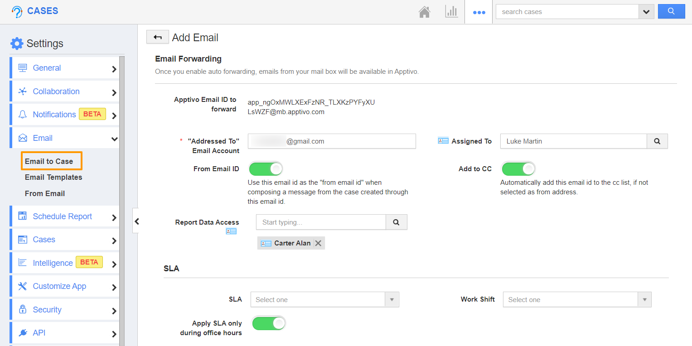Toggle the Add to CC switch
692x346 pixels.
(518, 169)
